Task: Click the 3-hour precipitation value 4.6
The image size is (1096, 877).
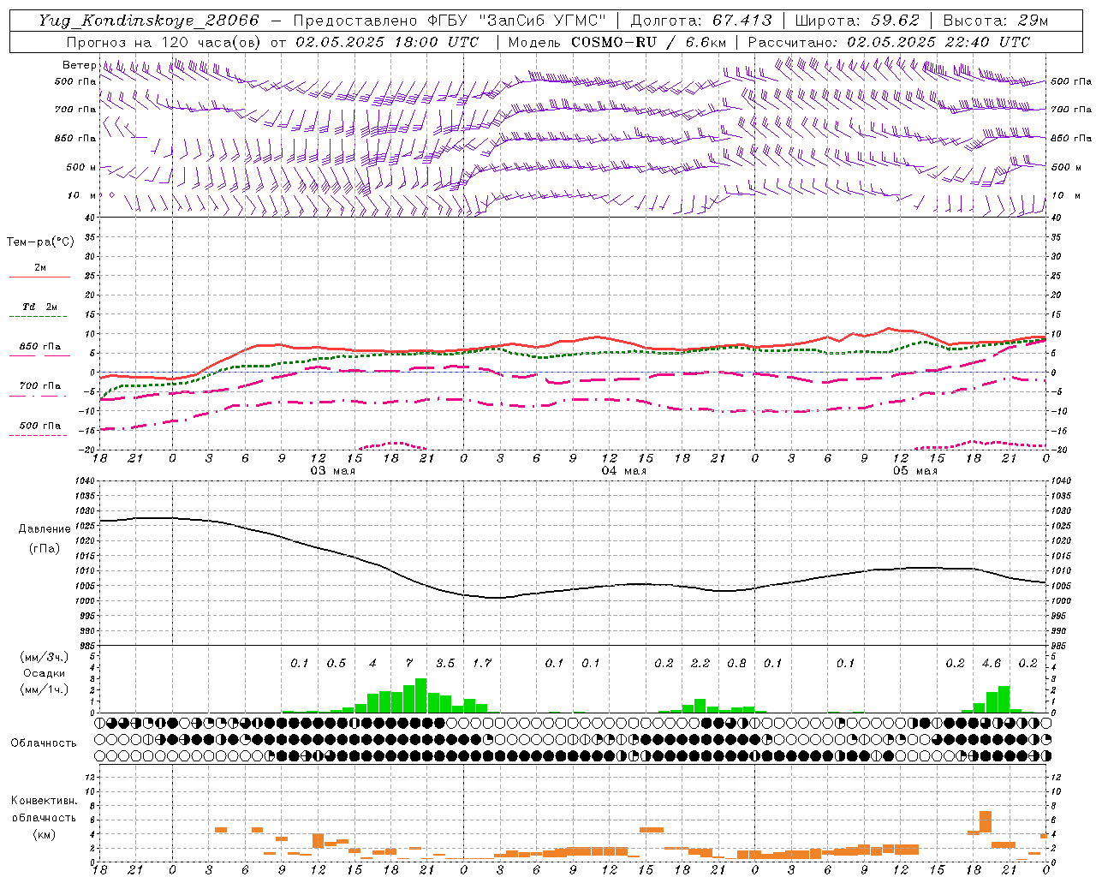Action: pyautogui.click(x=992, y=664)
